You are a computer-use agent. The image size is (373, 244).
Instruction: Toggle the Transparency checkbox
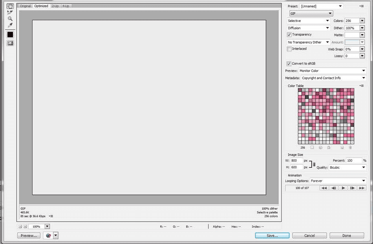(289, 35)
